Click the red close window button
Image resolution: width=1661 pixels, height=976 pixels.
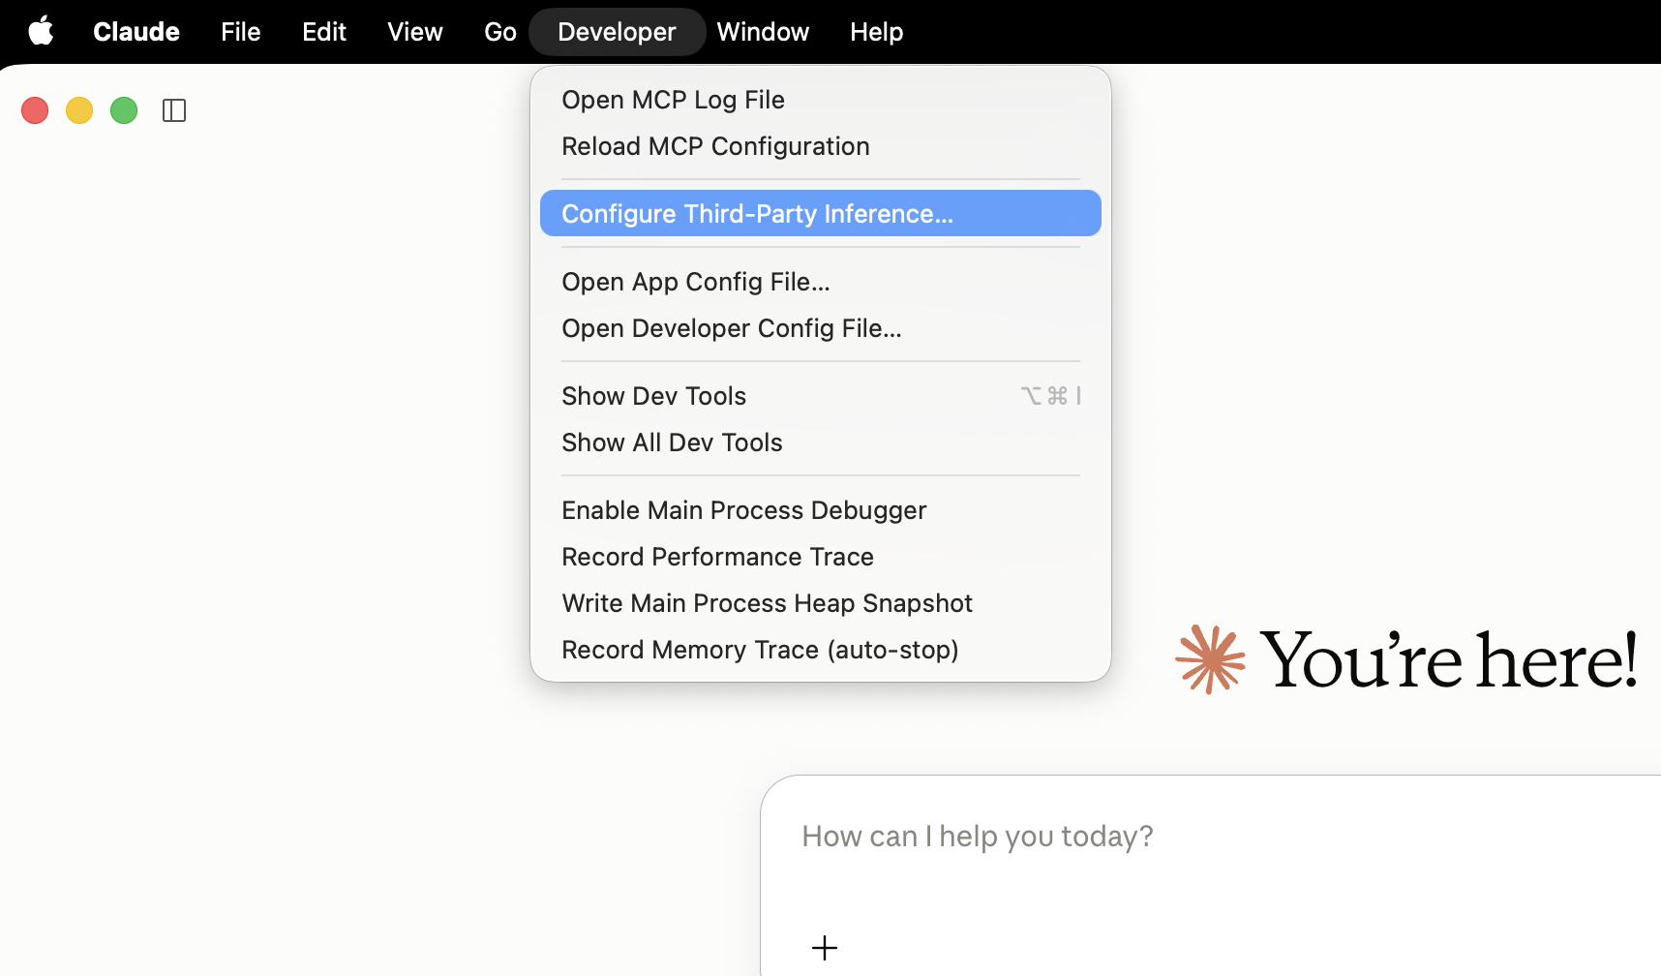point(35,110)
